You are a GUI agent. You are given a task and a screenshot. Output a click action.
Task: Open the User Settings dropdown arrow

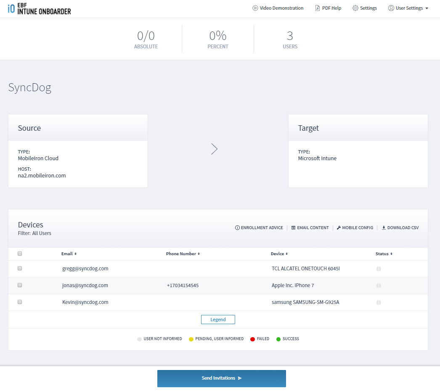[x=427, y=8]
